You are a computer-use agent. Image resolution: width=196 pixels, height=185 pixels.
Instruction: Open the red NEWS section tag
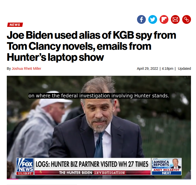point(15,25)
